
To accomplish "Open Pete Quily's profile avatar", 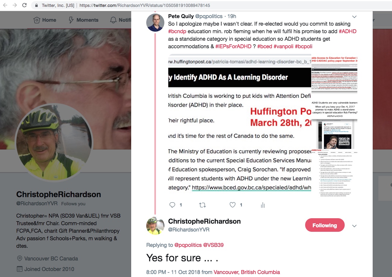I will (155, 23).
